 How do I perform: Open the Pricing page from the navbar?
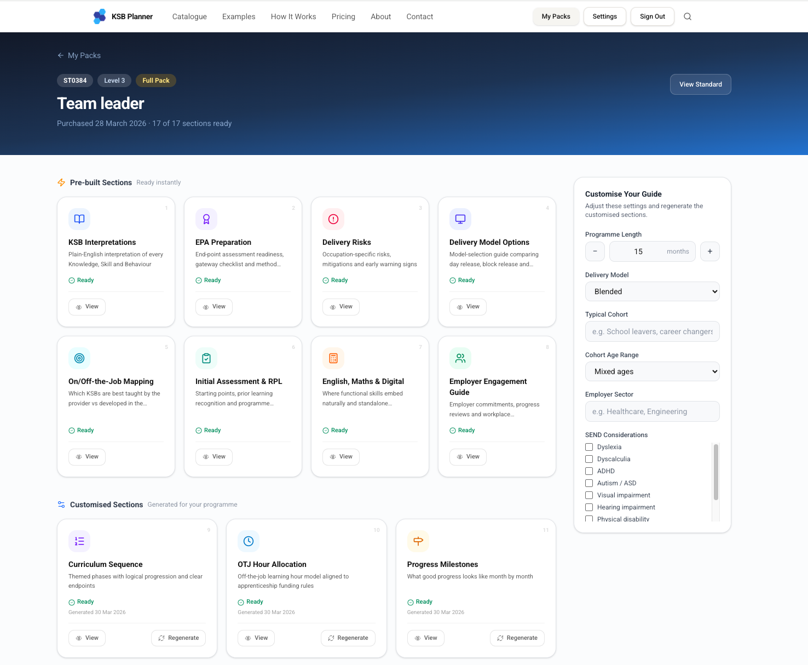coord(343,16)
